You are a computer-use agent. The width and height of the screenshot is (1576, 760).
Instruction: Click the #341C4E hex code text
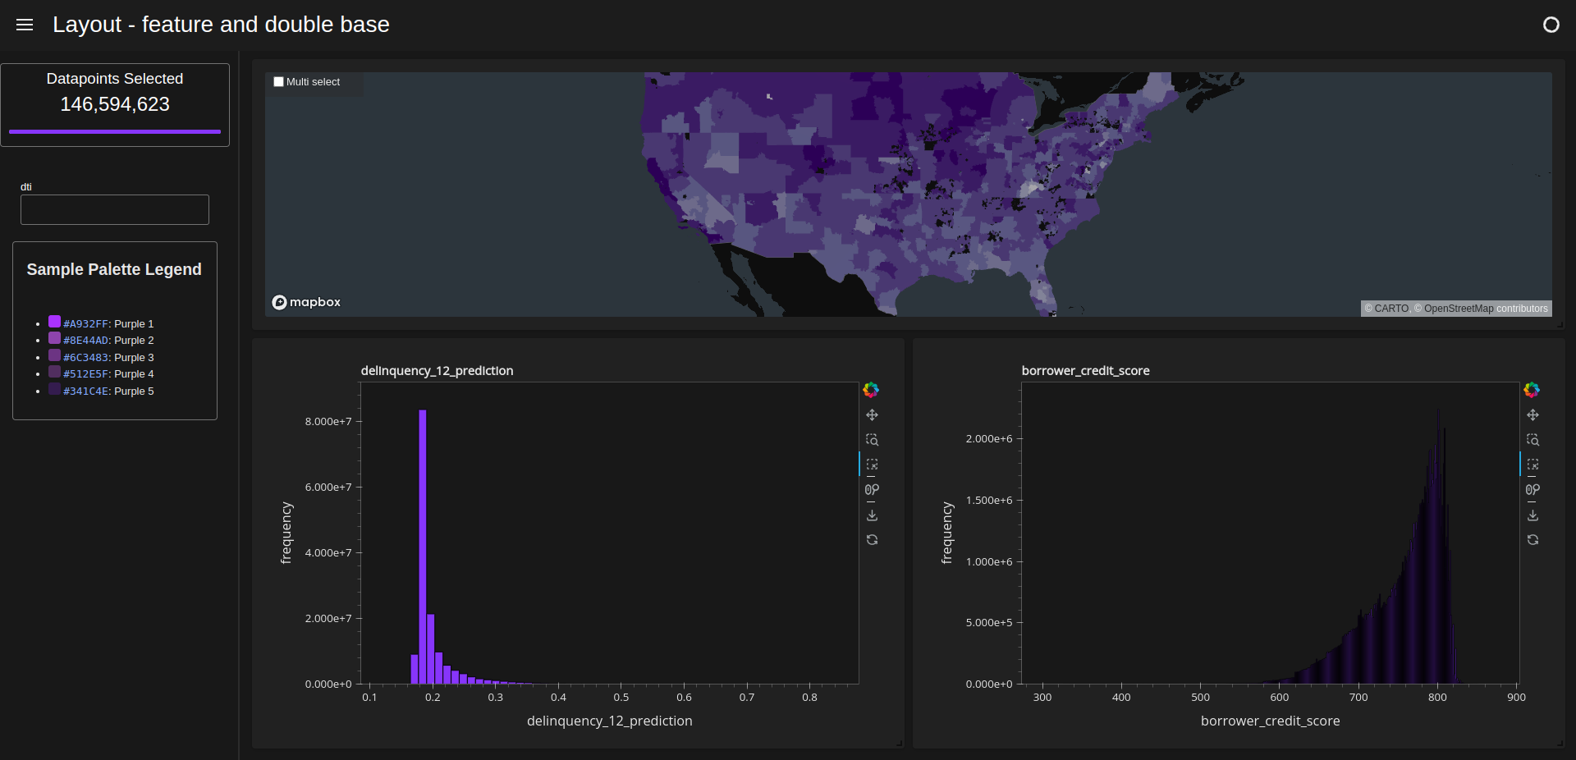coord(85,391)
